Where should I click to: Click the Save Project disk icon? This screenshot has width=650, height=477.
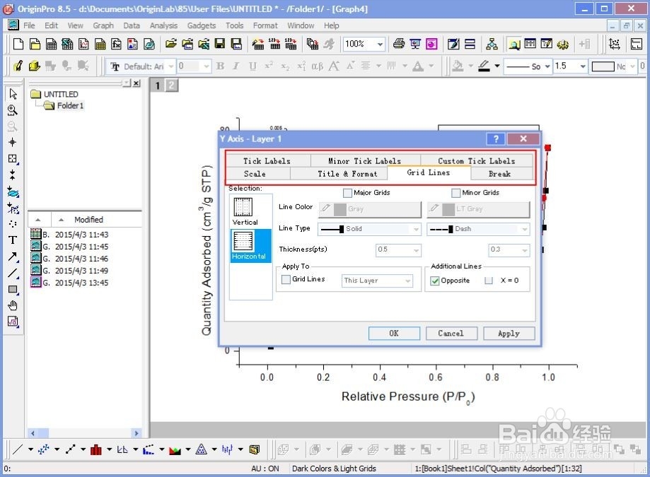click(220, 44)
